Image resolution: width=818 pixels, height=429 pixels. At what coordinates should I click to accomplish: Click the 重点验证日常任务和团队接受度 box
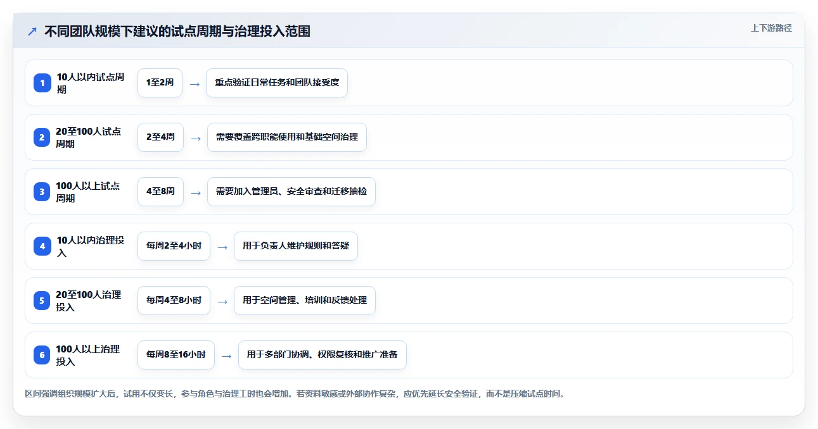(x=277, y=83)
